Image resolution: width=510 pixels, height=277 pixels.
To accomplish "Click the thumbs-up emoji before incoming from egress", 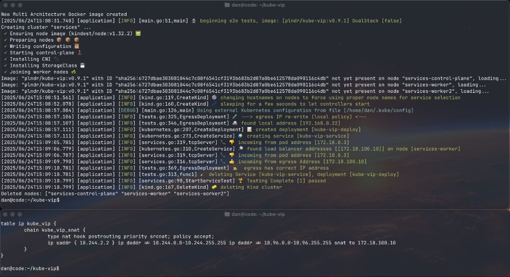I will click(x=232, y=161).
